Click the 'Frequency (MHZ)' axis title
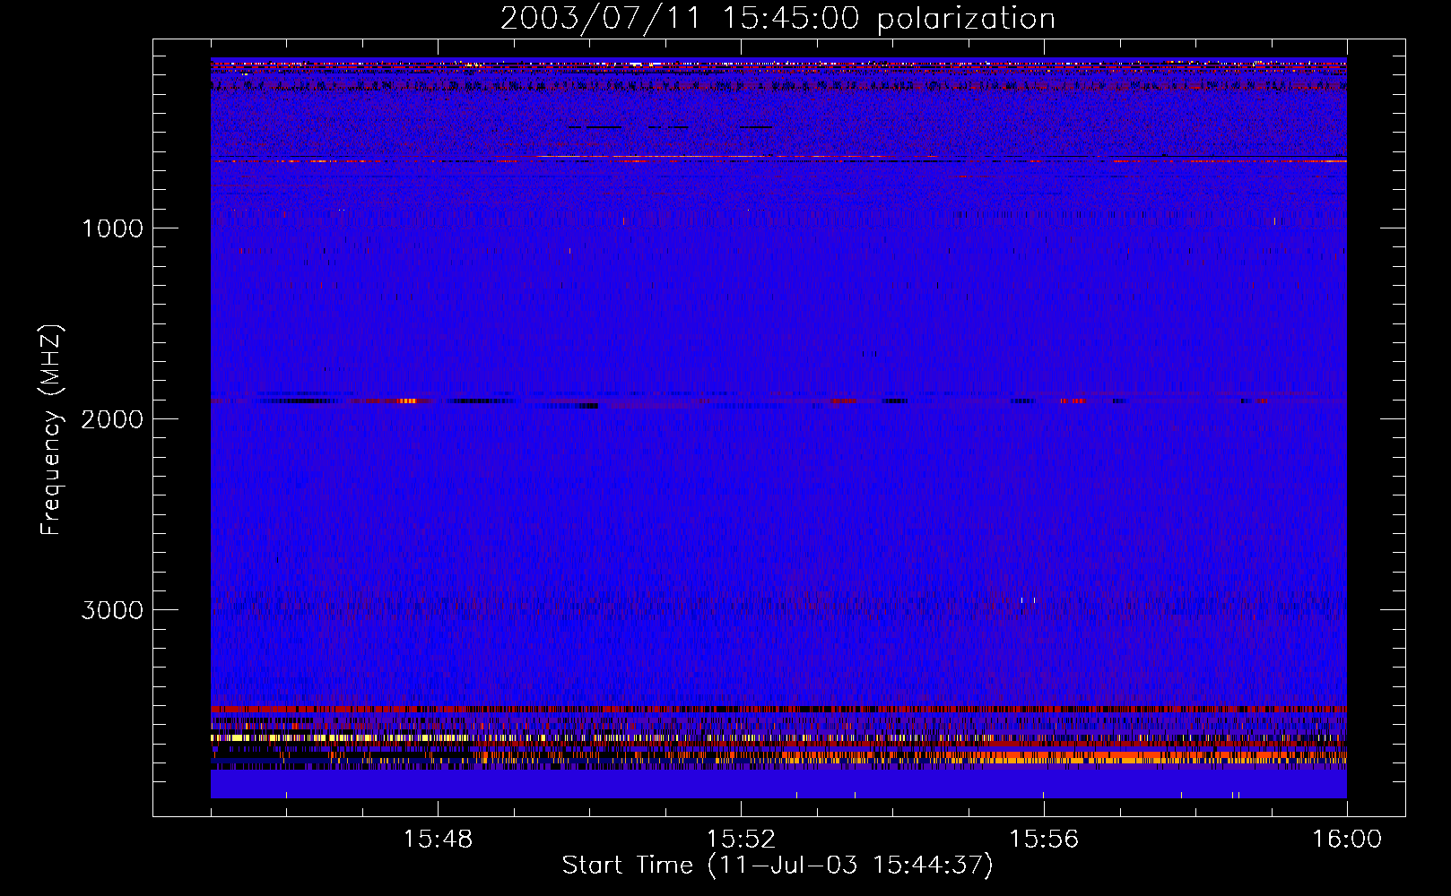 click(51, 430)
